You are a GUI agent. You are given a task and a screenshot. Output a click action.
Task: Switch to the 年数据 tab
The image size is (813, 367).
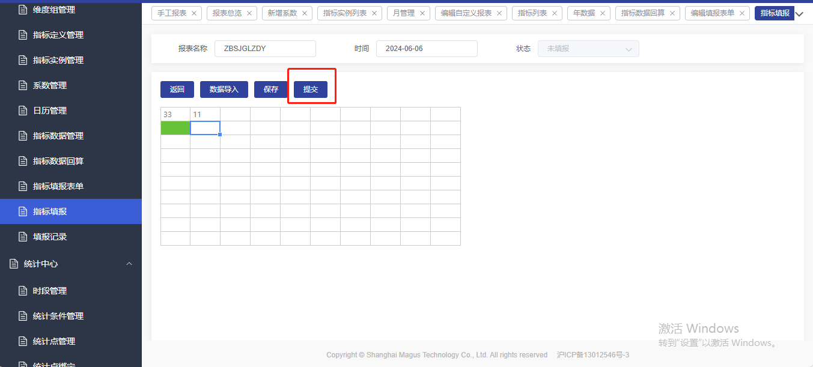coord(584,13)
